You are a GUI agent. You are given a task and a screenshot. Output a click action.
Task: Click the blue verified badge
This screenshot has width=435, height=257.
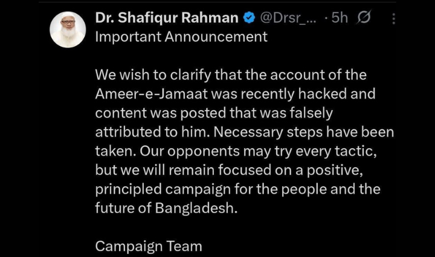[x=248, y=18]
